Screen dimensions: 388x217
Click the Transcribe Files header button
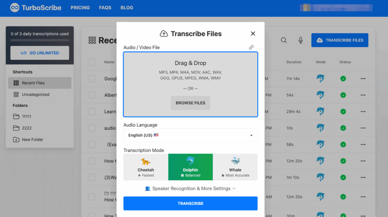point(340,40)
